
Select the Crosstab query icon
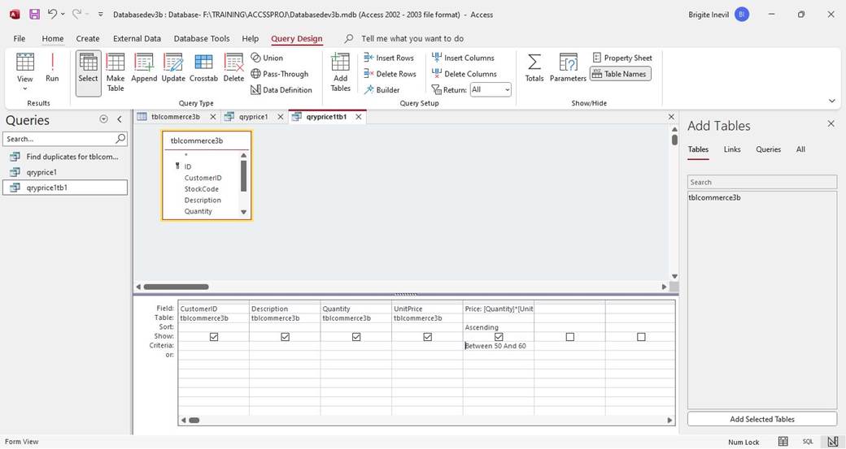pos(203,68)
